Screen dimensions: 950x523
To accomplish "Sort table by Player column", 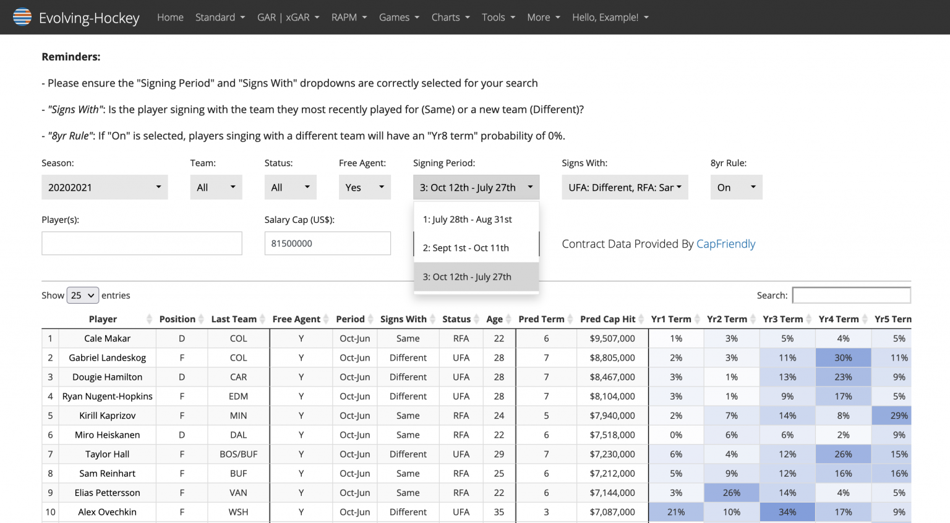I will pos(103,319).
